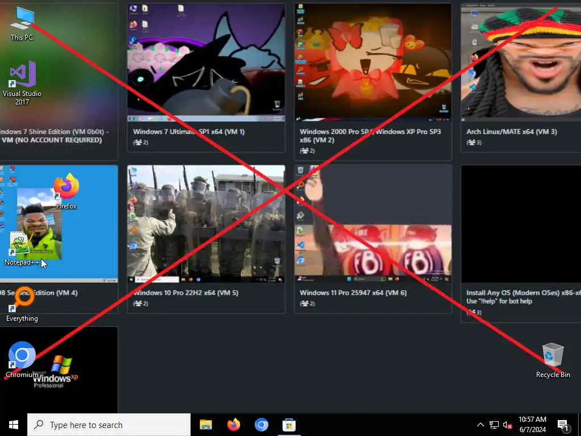Launch Chromium desktop shortcut
Image resolution: width=581 pixels, height=436 pixels.
point(22,359)
